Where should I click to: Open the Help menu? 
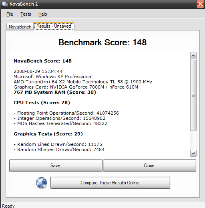tap(43, 14)
